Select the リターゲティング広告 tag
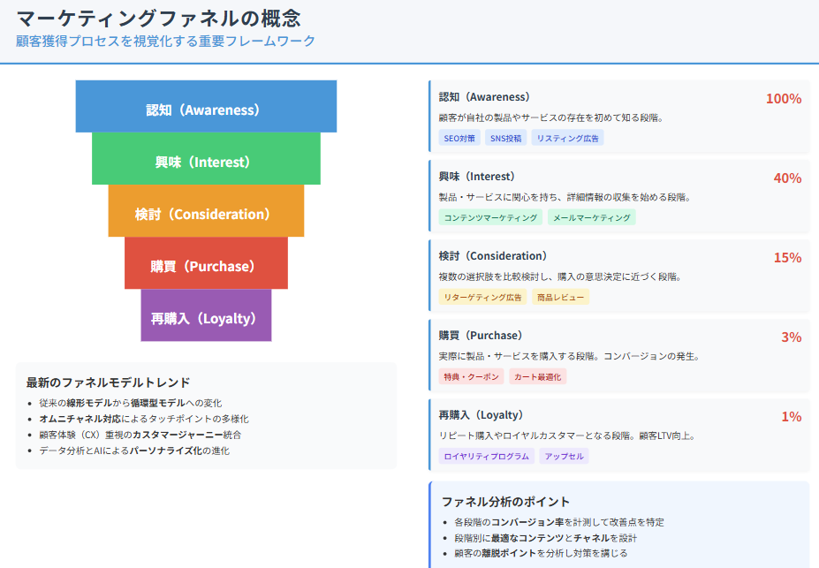Image resolution: width=819 pixels, height=568 pixels. 482,298
